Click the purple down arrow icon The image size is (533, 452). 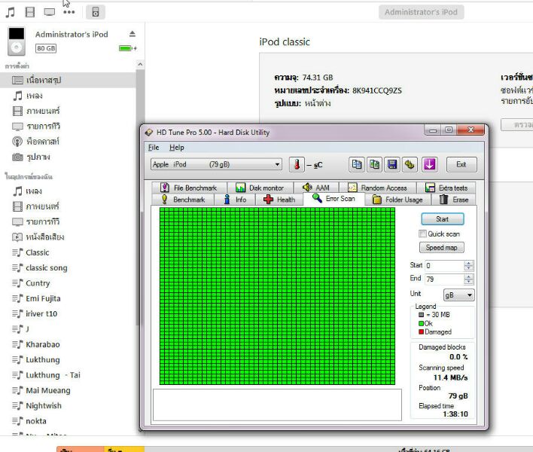point(430,164)
